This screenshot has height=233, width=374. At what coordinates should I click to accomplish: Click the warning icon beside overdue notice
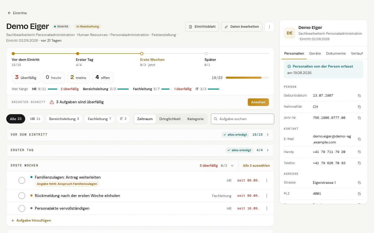(52, 102)
